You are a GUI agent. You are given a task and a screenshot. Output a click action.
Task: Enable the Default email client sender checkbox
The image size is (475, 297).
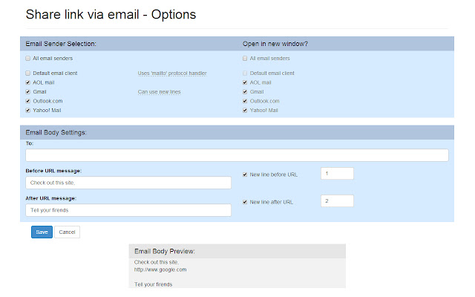point(27,74)
